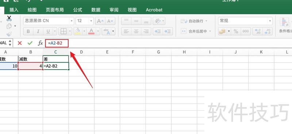Click the conditional formatting icon
Screen dimensions: 292x134
point(285,22)
